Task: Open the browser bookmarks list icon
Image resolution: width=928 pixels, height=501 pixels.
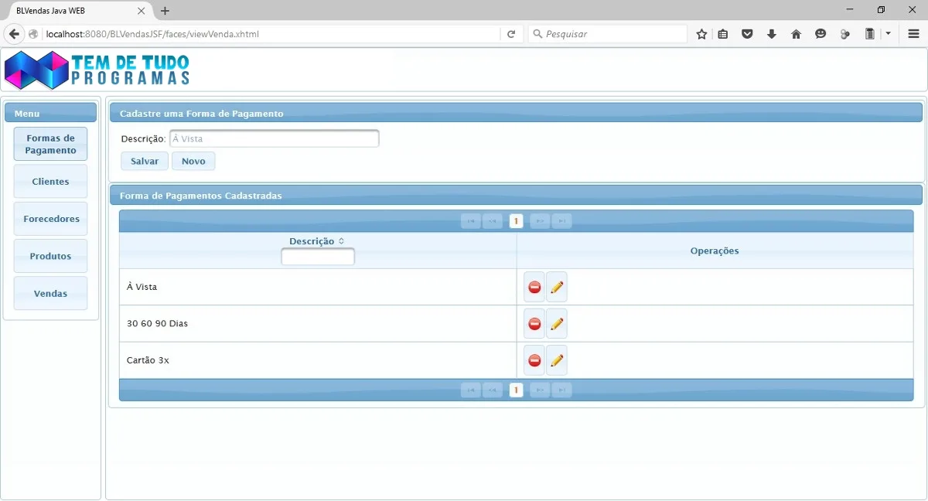Action: click(723, 34)
